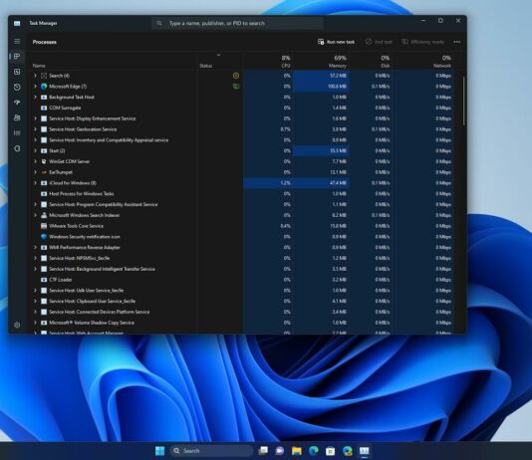Open the Users page from the sidebar
The height and width of the screenshot is (460, 532).
17,117
